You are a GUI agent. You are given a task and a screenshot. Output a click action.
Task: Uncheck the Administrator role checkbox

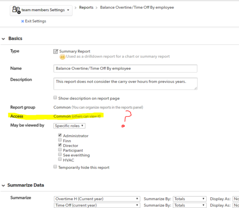(x=60, y=135)
